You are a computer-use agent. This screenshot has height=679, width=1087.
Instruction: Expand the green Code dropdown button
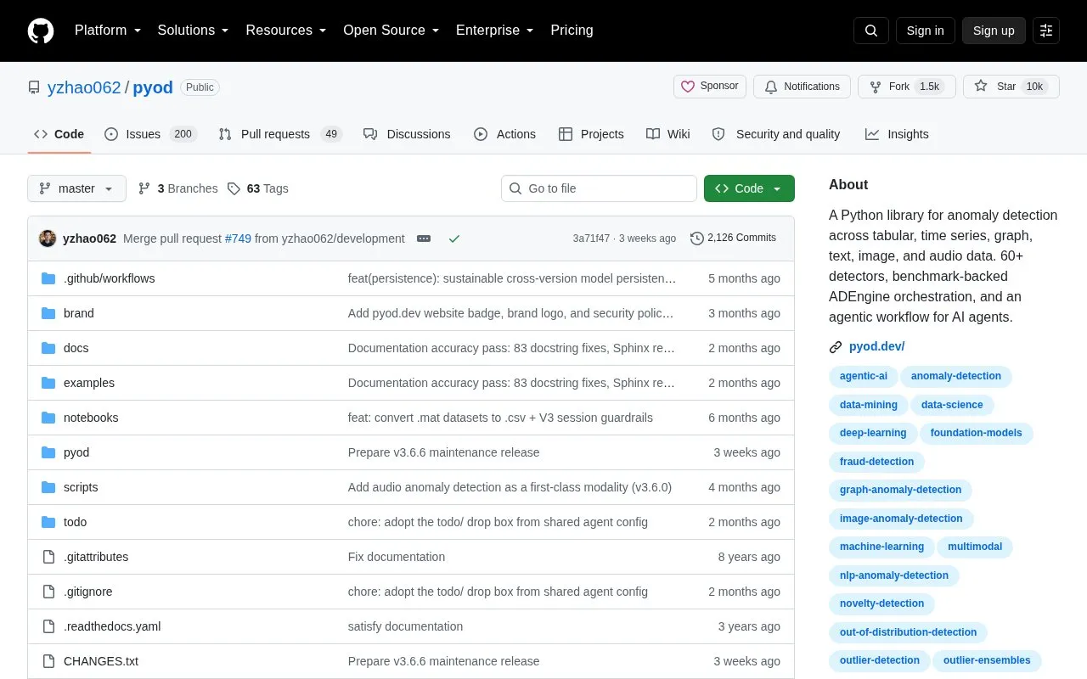[x=749, y=188]
